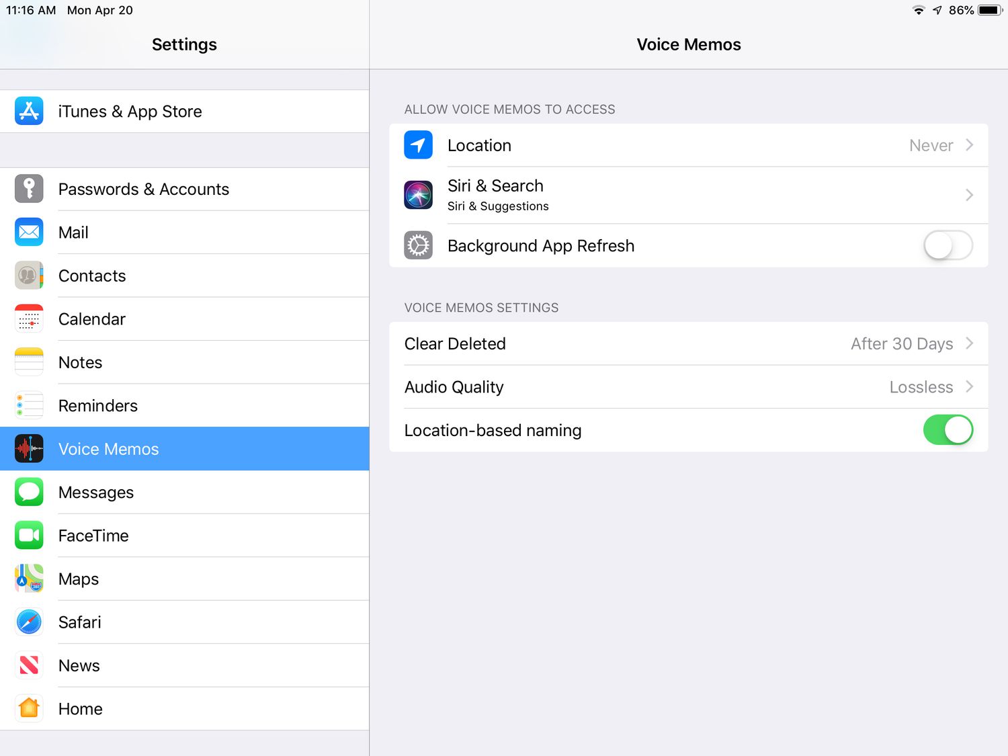The height and width of the screenshot is (756, 1008).
Task: Open Contacts settings row
Action: coord(92,276)
